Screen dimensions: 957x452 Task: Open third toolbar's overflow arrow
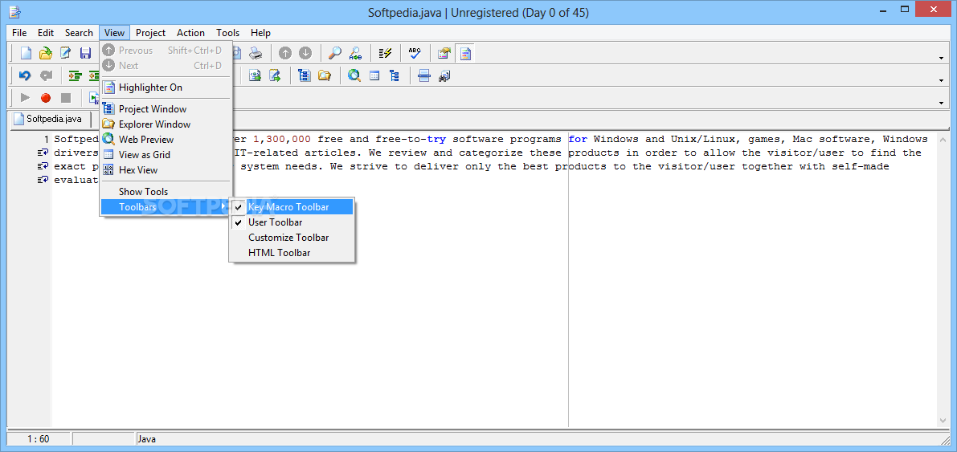coord(941,103)
